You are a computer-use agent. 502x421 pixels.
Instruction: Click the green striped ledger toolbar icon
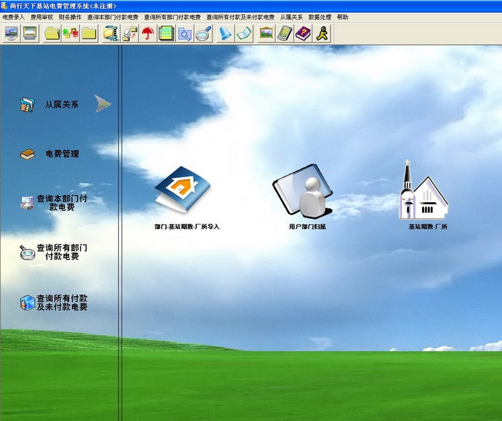[x=166, y=34]
